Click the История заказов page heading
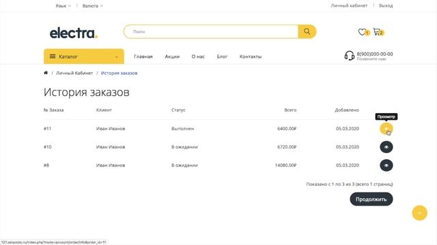 pos(87,93)
